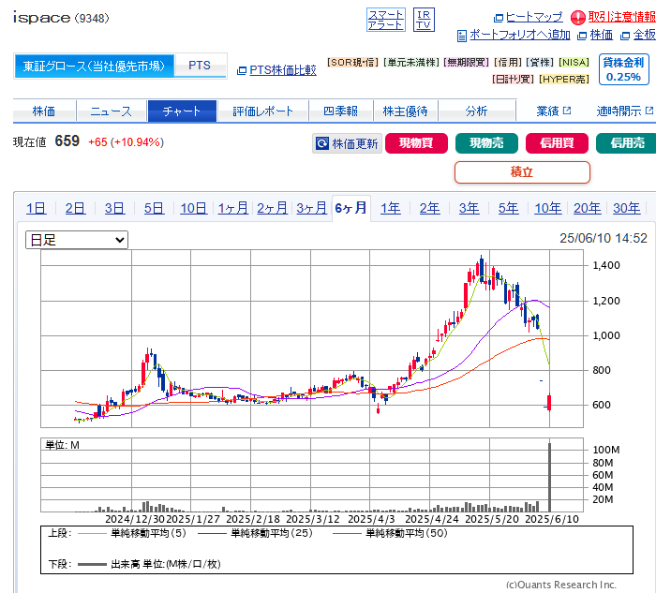Click the [HYPER売] tag
Image resolution: width=656 pixels, height=593 pixels.
[564, 79]
